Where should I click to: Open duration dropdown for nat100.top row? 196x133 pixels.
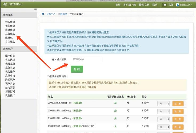coord(163,119)
